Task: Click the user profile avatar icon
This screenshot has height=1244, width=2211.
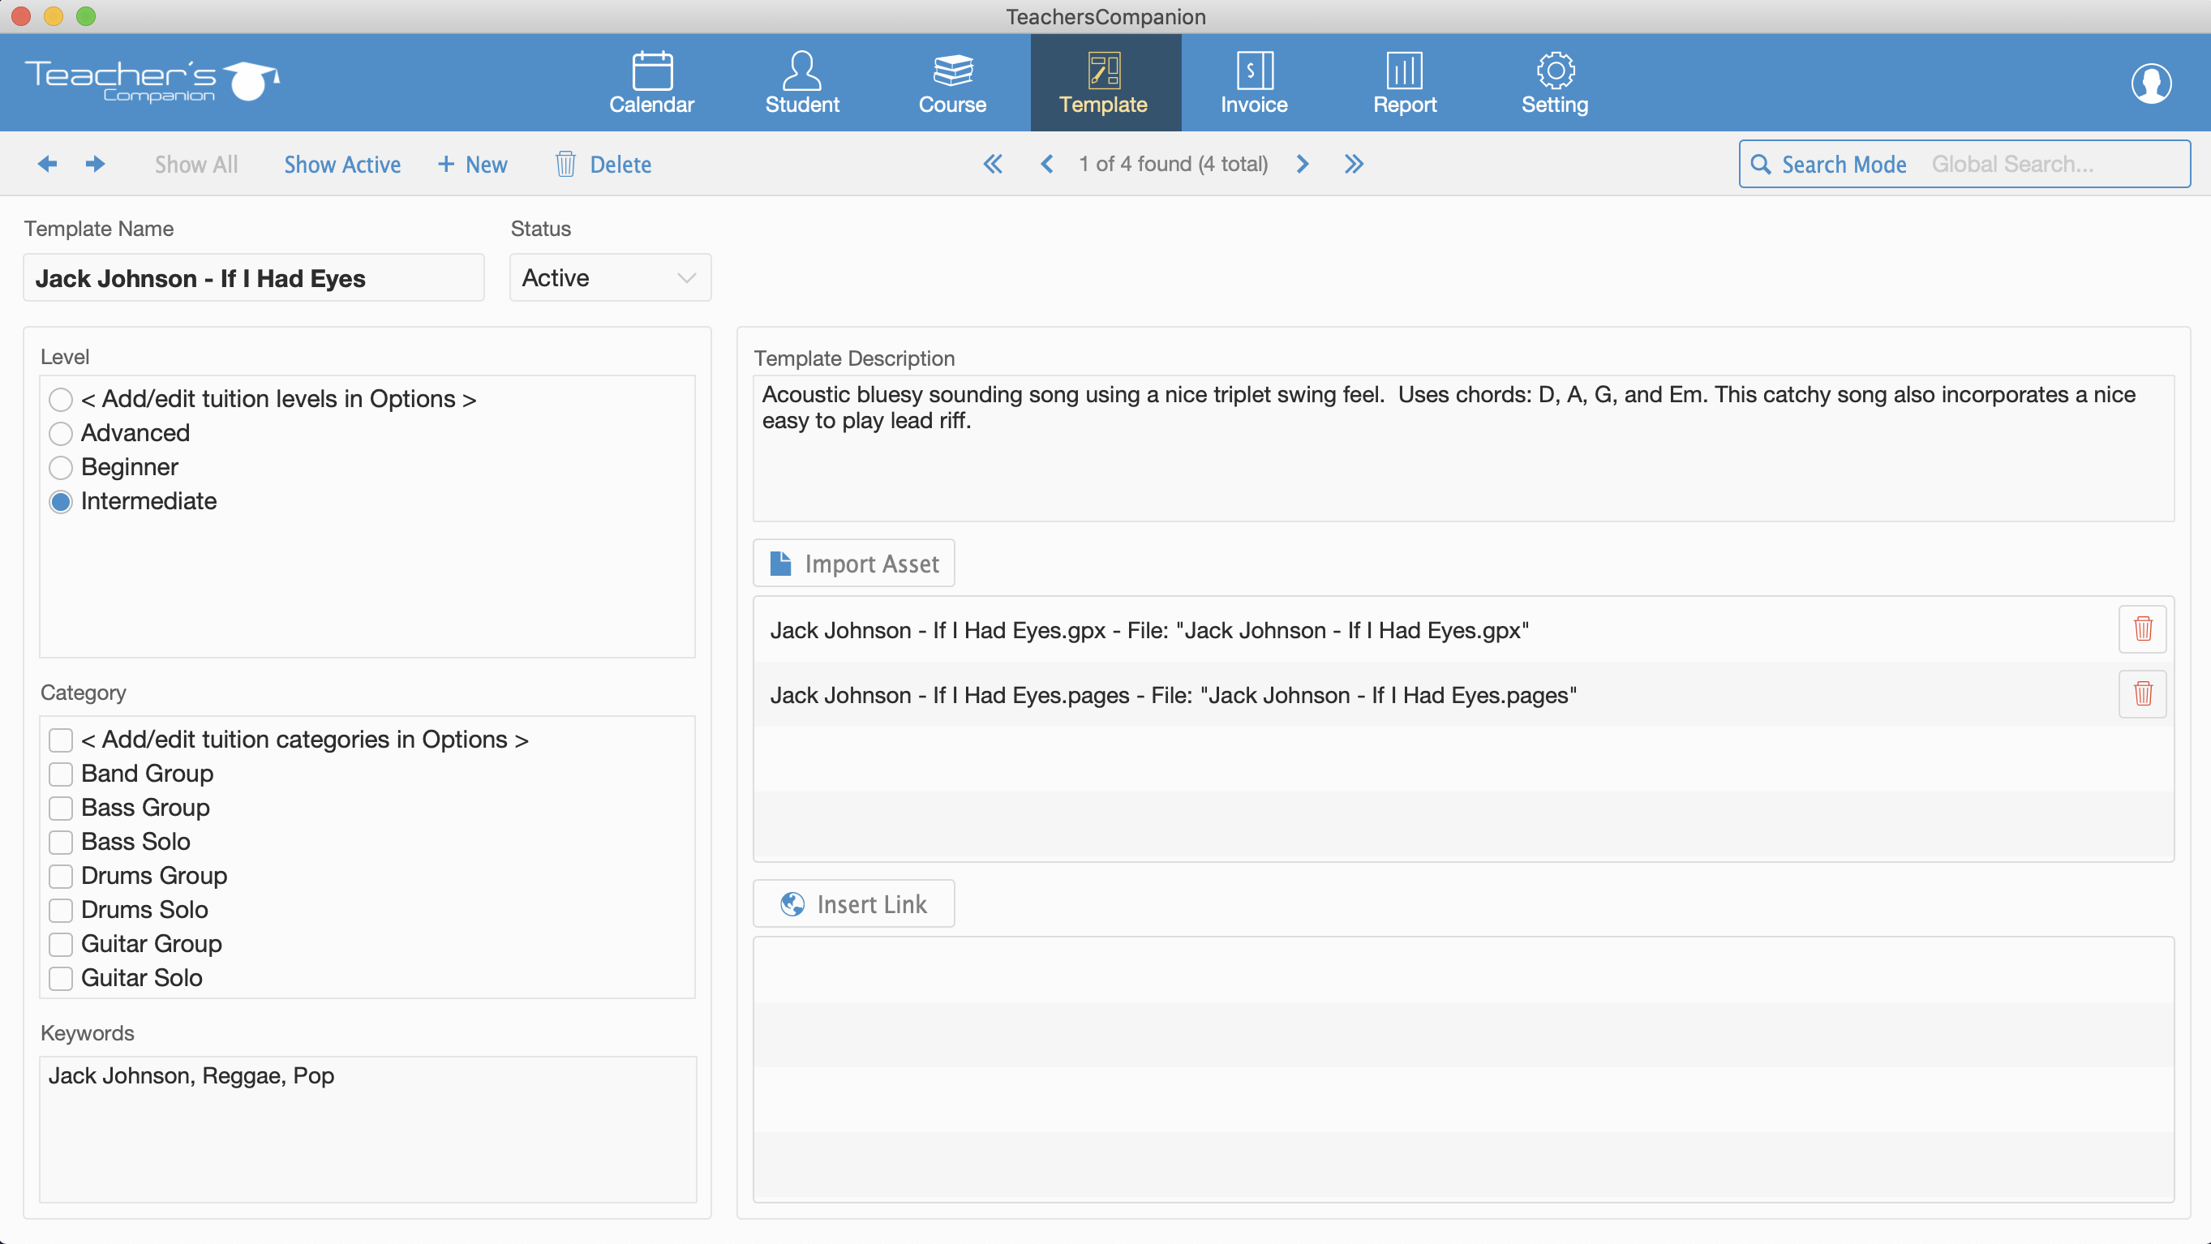Action: pos(2151,84)
